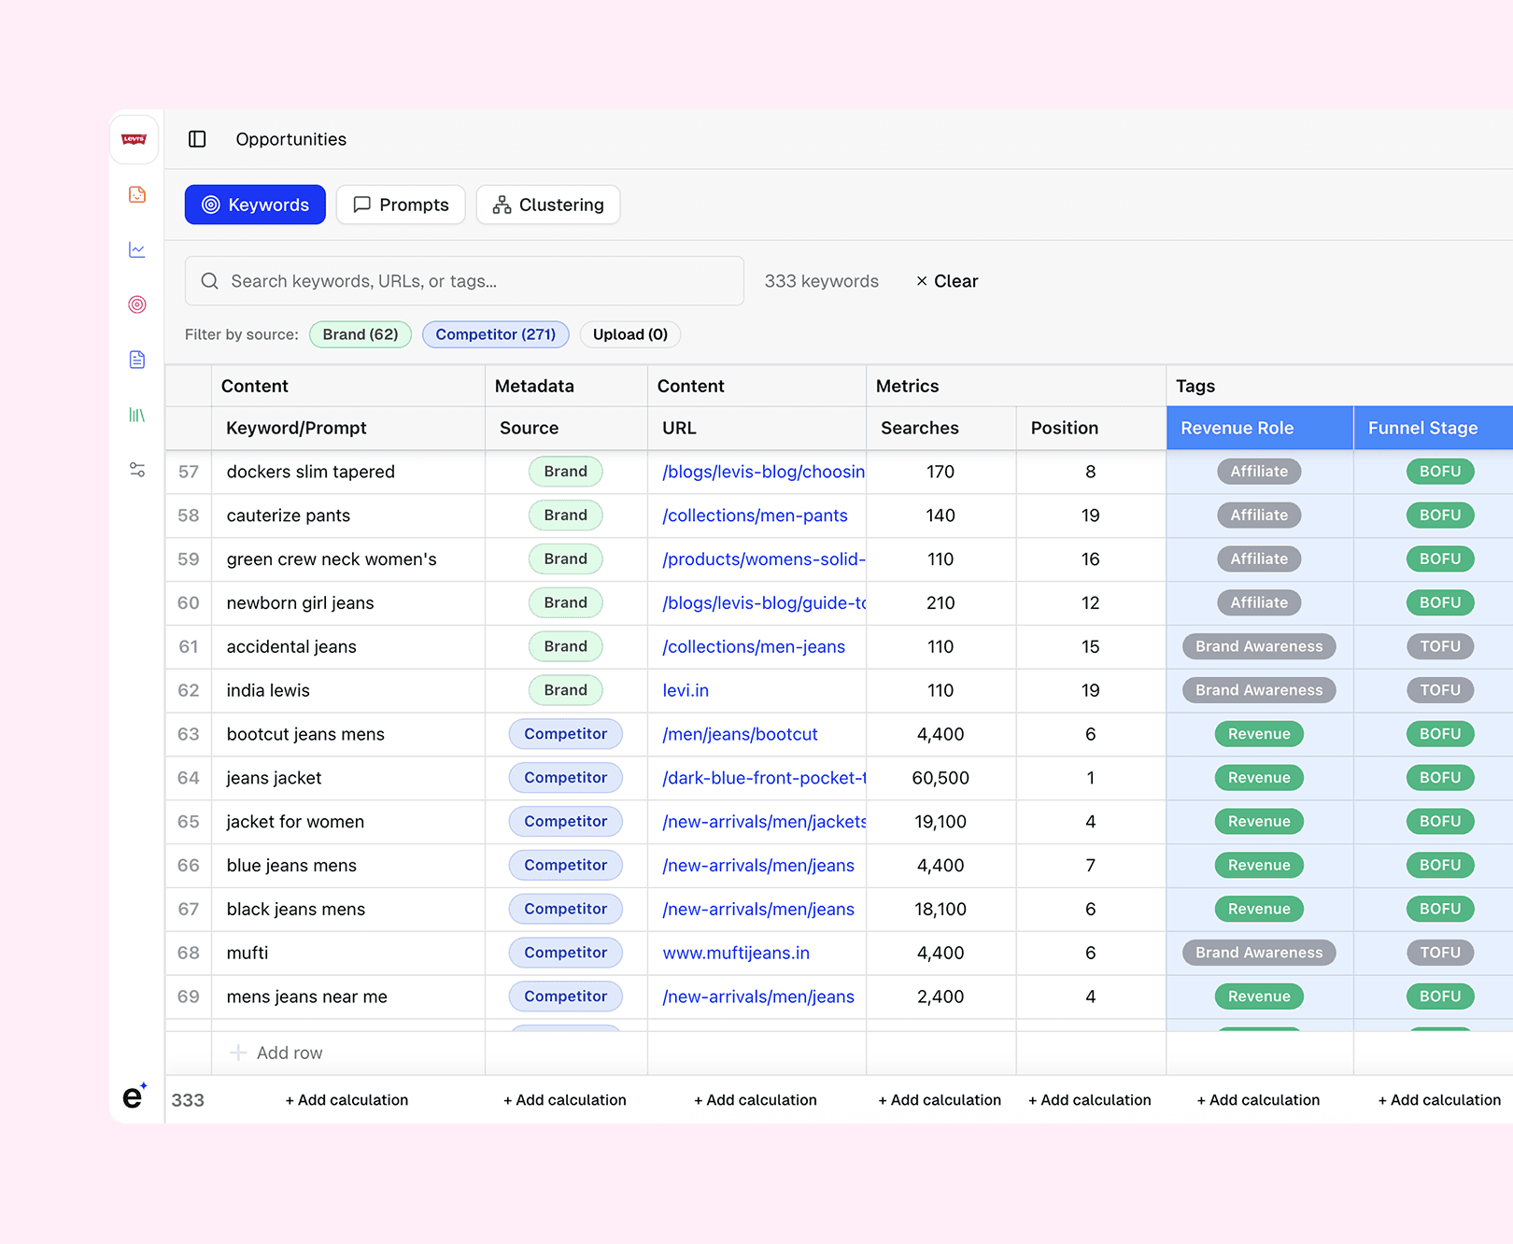Focus the search keywords, URLs, or tags field
The height and width of the screenshot is (1244, 1513).
(464, 281)
